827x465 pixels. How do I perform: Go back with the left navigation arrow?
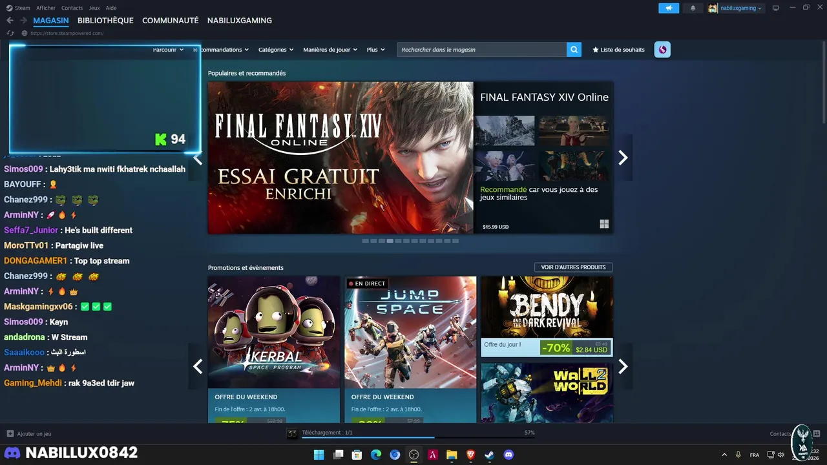pos(10,21)
